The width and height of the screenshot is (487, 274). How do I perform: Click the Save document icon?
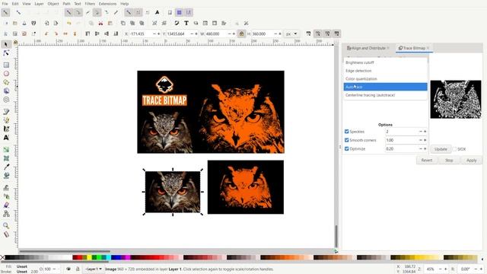pyautogui.click(x=24, y=24)
